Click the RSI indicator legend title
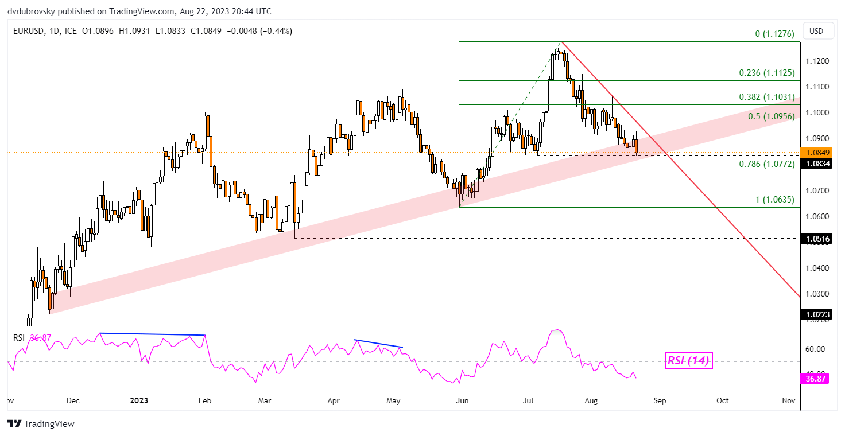845x436 pixels. (x=20, y=338)
